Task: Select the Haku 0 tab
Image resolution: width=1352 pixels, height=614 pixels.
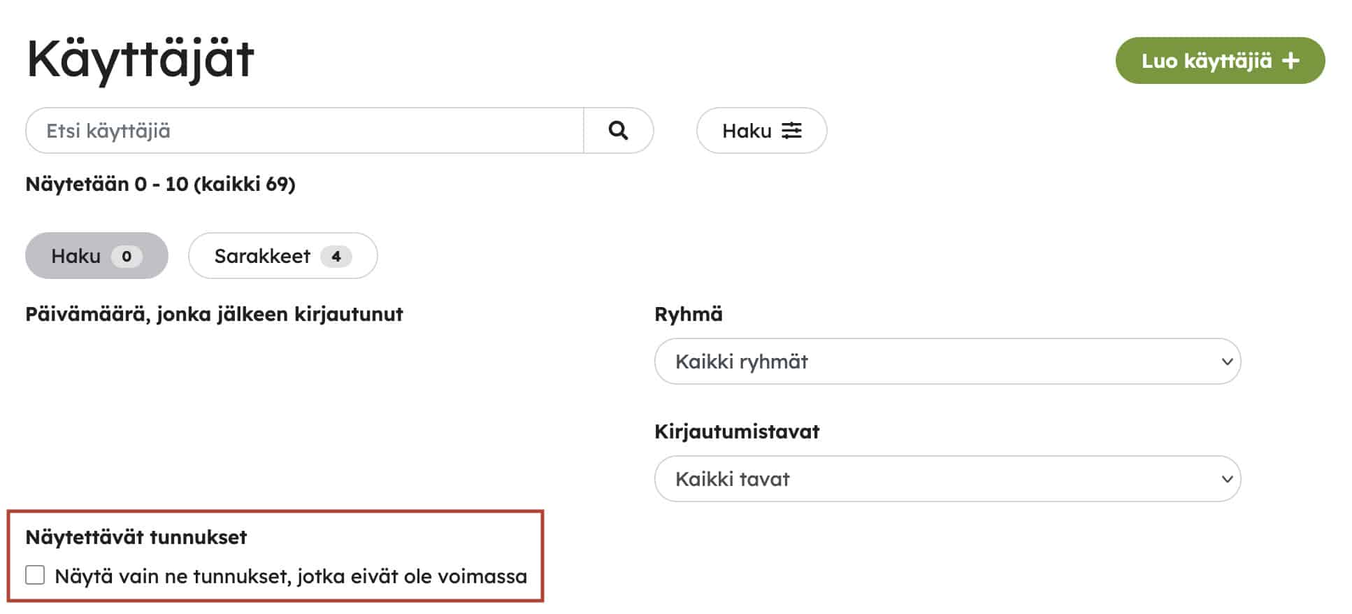Action: [x=96, y=256]
